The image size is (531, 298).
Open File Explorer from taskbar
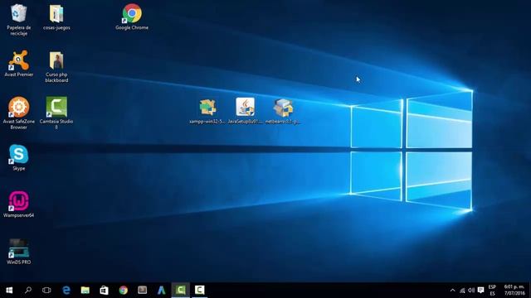click(85, 291)
